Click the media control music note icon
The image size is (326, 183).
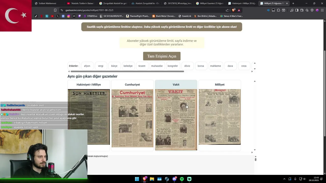(x=292, y=10)
